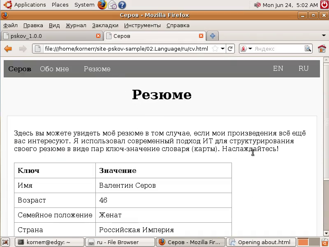Expand the list all tabs dropdown
This screenshot has width=329, height=247.
(324, 36)
